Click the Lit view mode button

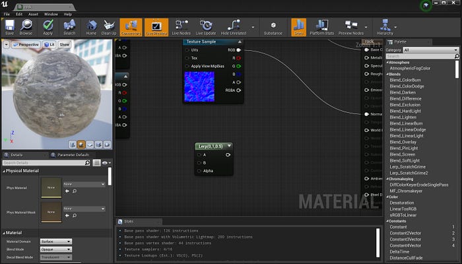51,44
